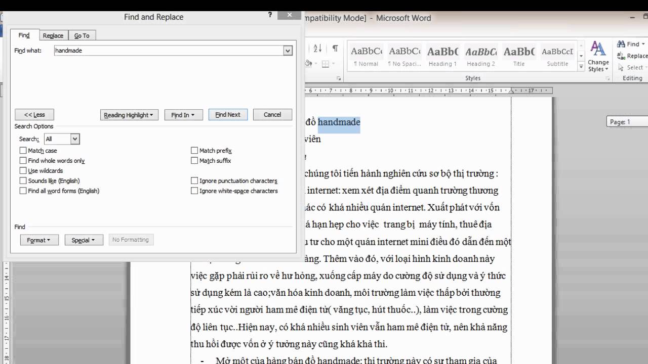The height and width of the screenshot is (364, 648).
Task: Enable the Match case checkbox
Action: (23, 150)
